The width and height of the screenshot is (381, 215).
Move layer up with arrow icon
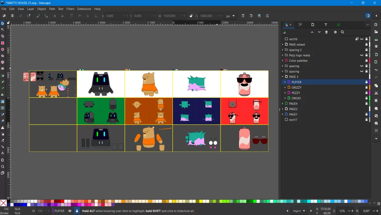312,32
